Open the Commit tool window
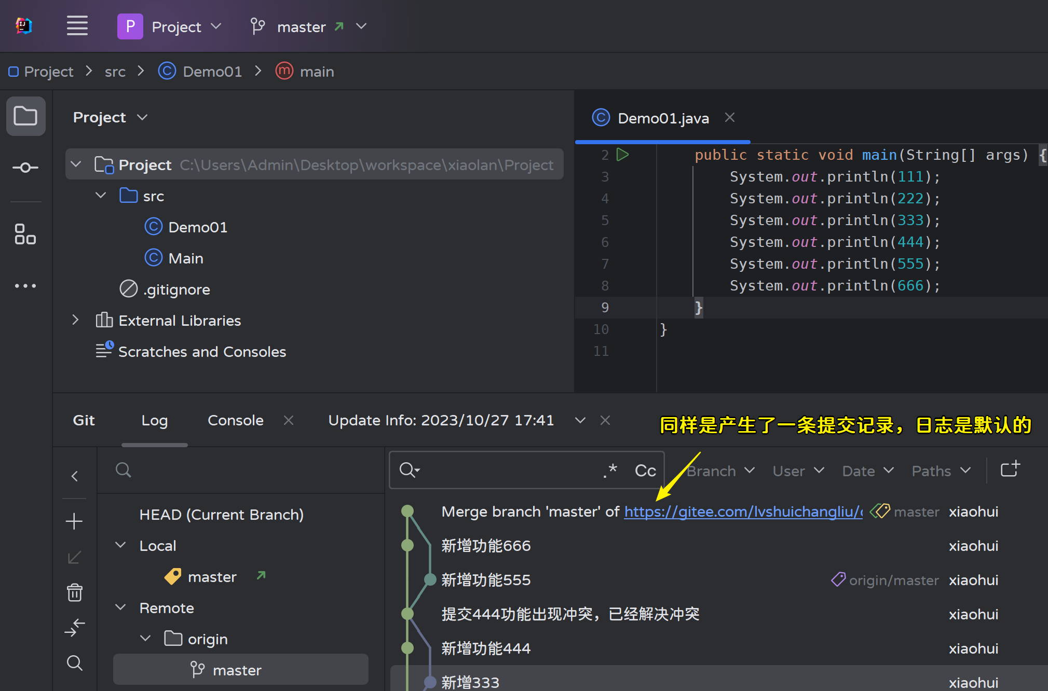1048x691 pixels. coord(25,168)
